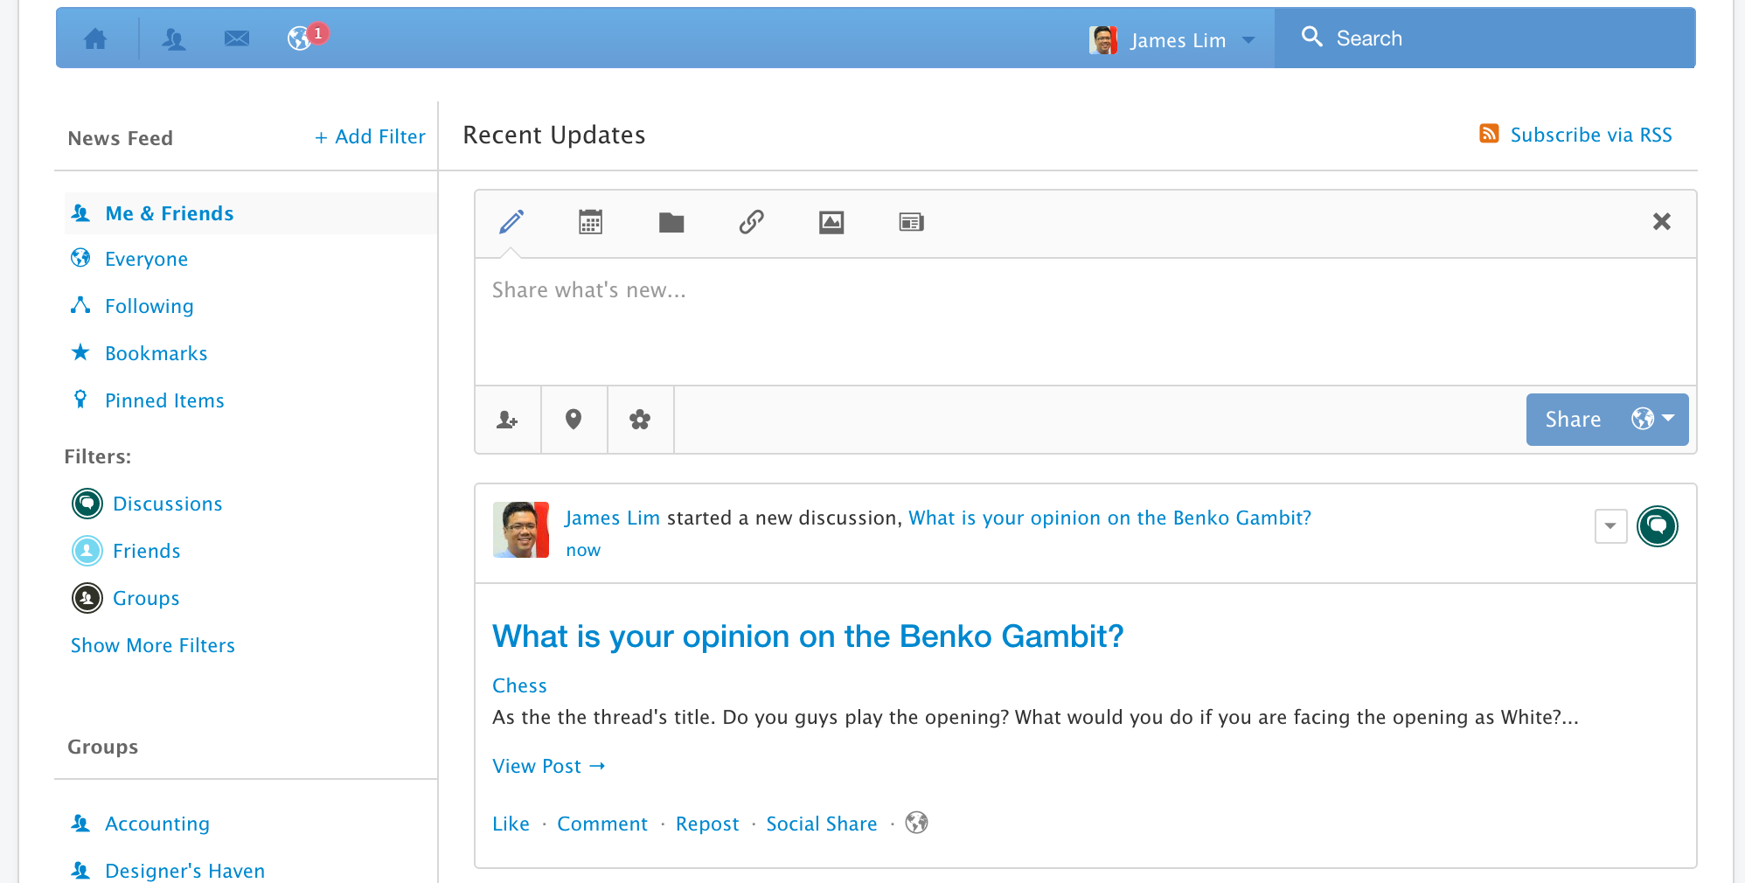Select the calendar event composer icon
The width and height of the screenshot is (1745, 883).
[x=590, y=222]
